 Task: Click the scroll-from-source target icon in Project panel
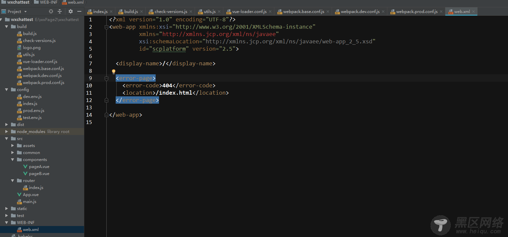pyautogui.click(x=51, y=11)
